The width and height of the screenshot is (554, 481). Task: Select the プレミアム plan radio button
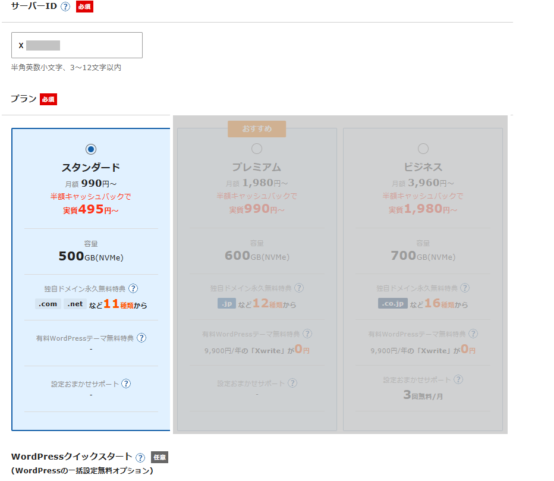click(x=257, y=148)
